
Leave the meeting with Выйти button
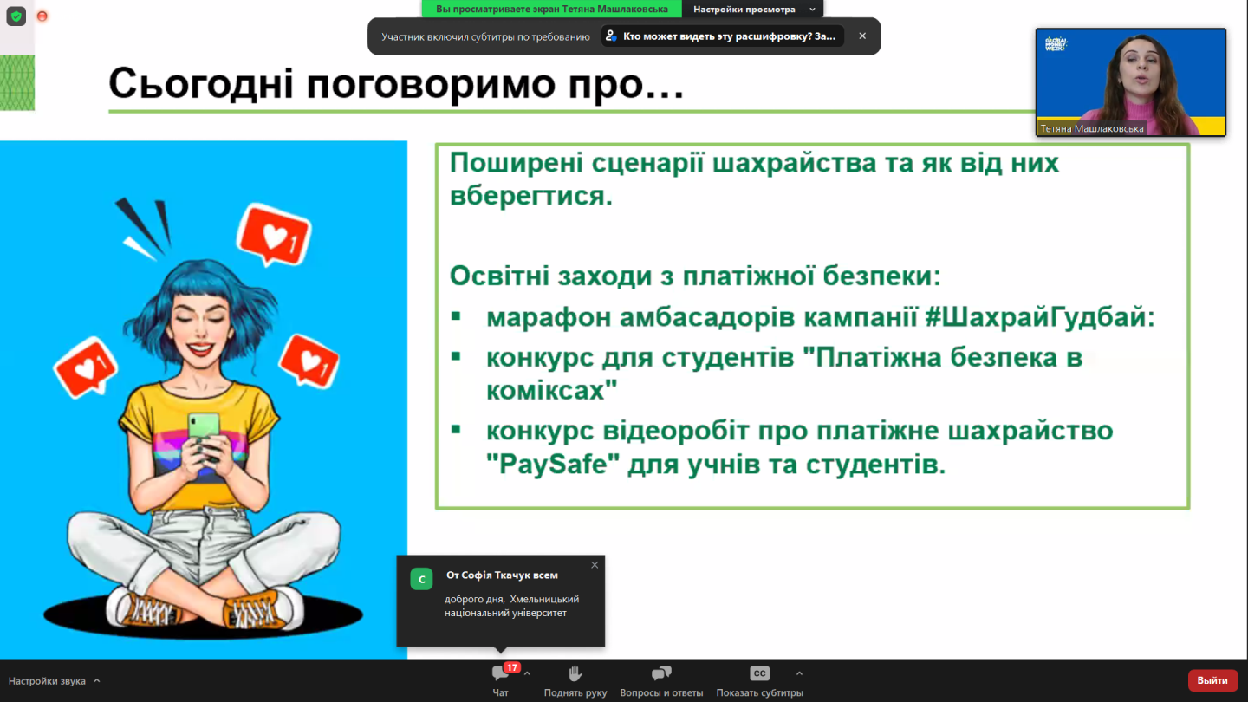click(1212, 680)
